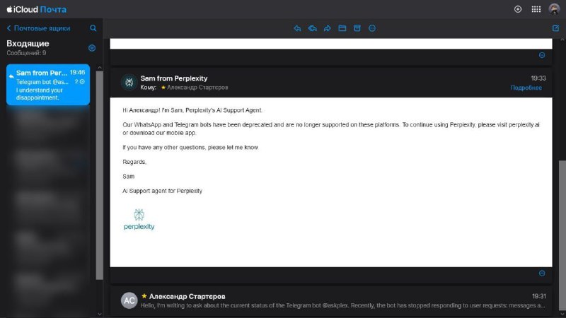Screen dimensions: 566x318
Task: Compose a new message icon
Action: click(x=555, y=28)
